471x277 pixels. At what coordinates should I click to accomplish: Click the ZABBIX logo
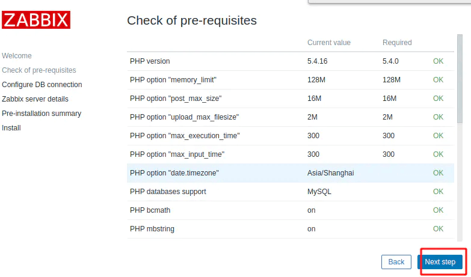point(36,20)
